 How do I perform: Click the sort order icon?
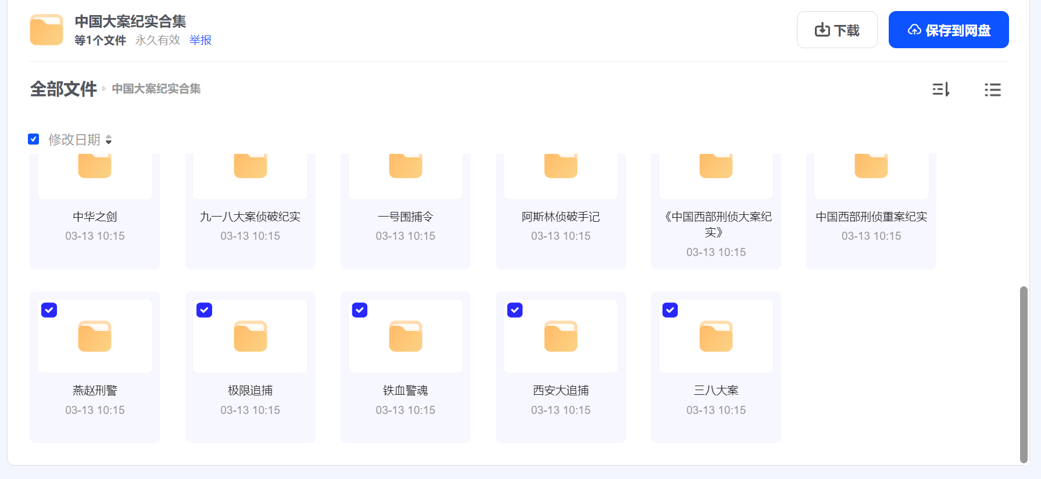tap(940, 89)
